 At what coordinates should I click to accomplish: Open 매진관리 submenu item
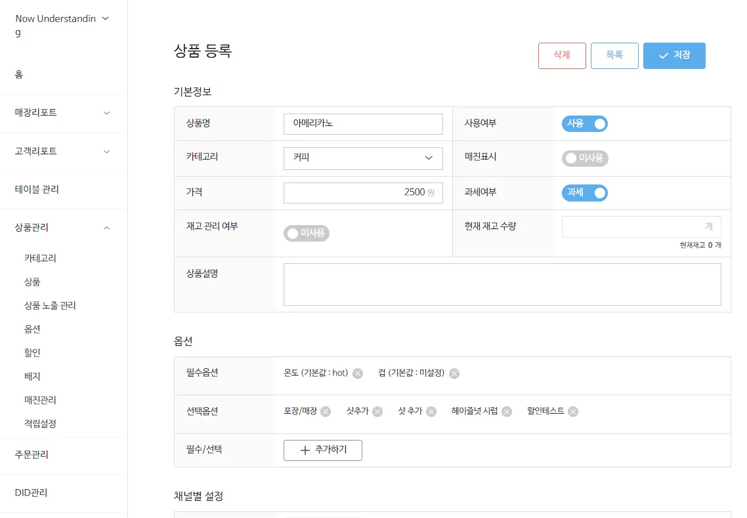coord(40,400)
